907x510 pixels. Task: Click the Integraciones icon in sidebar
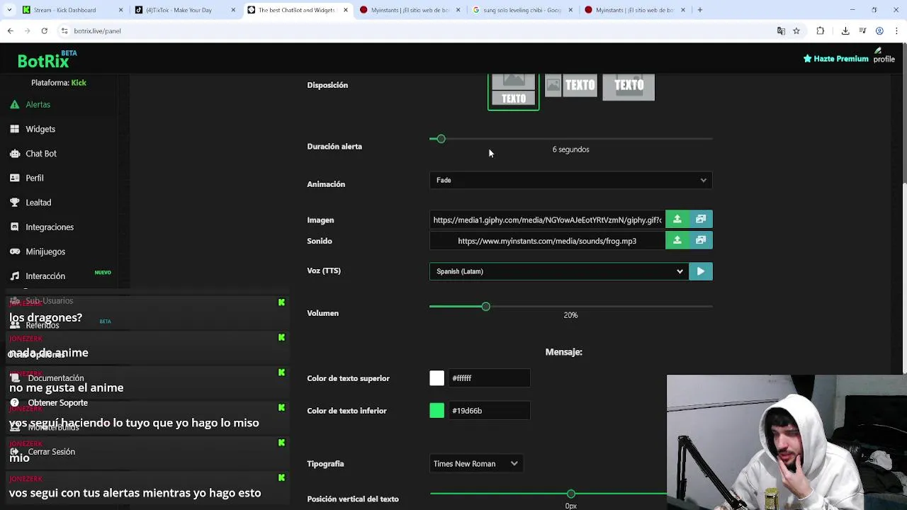[x=14, y=227]
